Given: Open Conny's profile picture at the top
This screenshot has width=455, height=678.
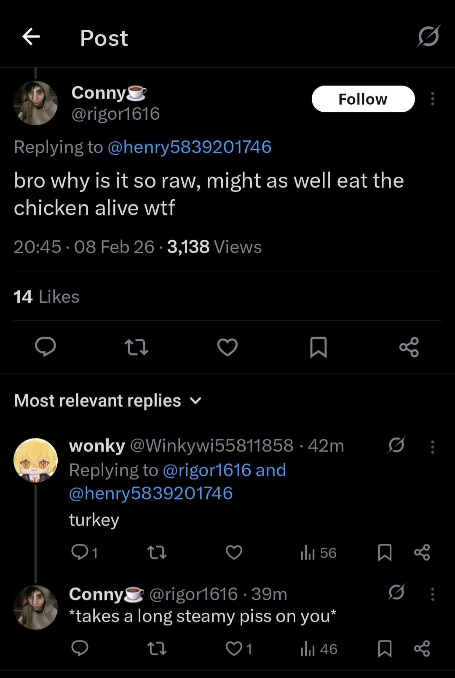Looking at the screenshot, I should point(35,103).
